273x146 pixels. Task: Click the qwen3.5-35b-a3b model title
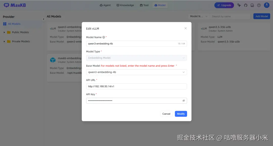tap(220, 27)
